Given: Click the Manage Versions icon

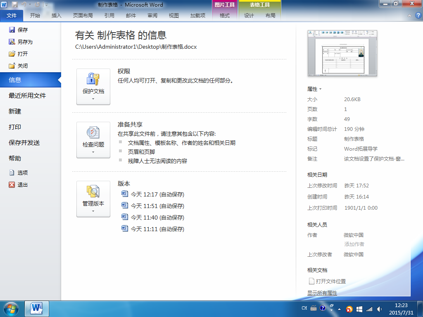Looking at the screenshot, I should (x=93, y=192).
